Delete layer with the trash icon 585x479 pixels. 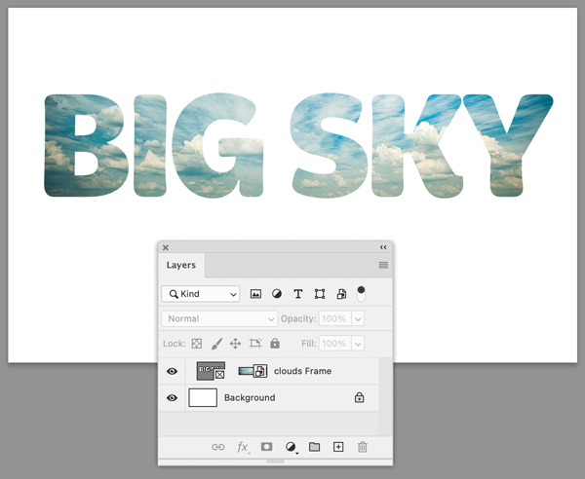point(363,447)
